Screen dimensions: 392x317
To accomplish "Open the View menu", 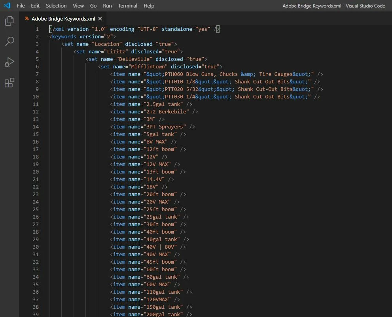I will coord(78,6).
